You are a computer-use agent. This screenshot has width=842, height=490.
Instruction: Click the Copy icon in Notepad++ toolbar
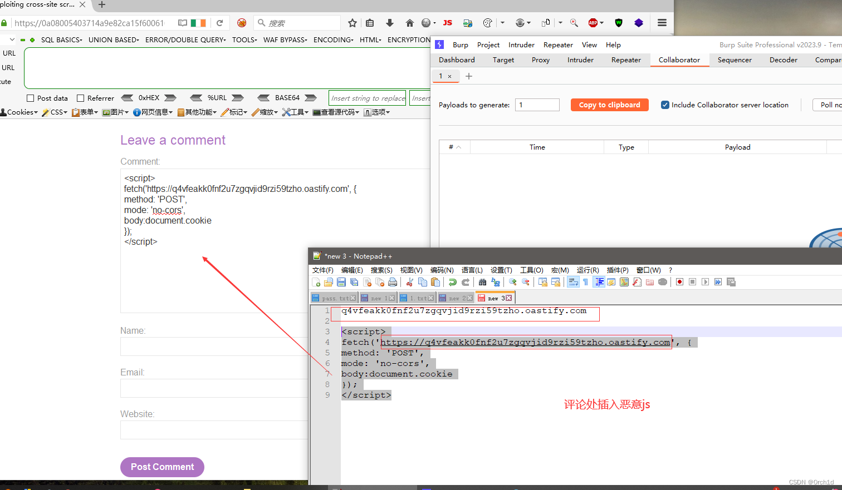tap(423, 282)
